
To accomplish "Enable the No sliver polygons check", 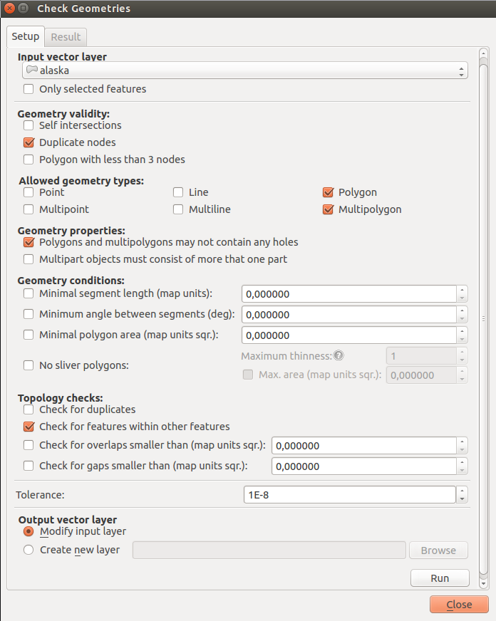I will click(29, 365).
